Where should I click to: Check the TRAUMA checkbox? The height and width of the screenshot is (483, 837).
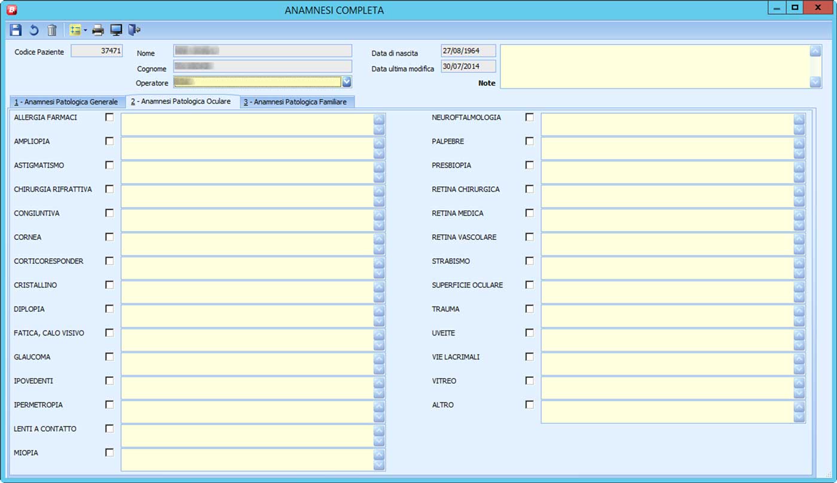click(529, 309)
